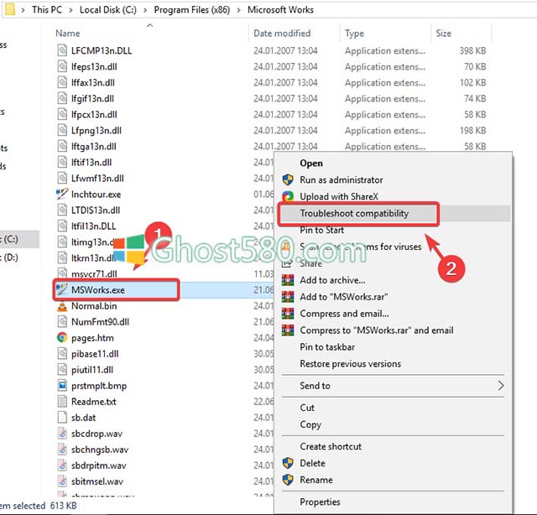Click WinRAR icon beside Compress and email

coord(288,314)
